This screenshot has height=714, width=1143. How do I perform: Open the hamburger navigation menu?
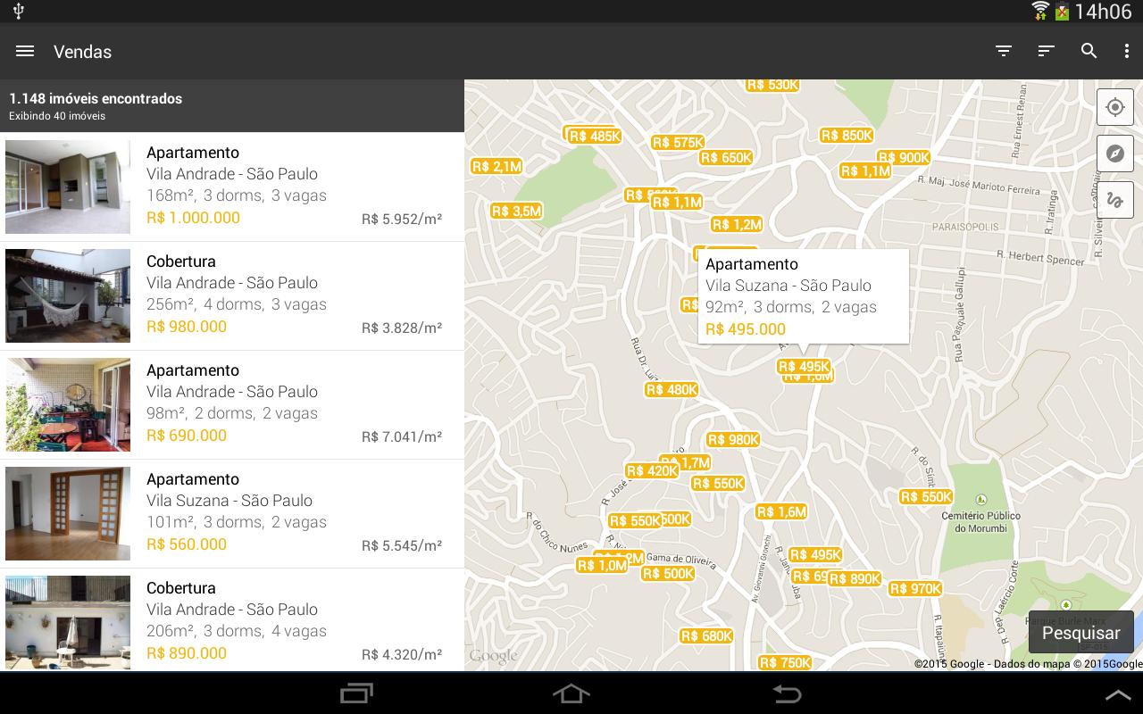tap(25, 52)
